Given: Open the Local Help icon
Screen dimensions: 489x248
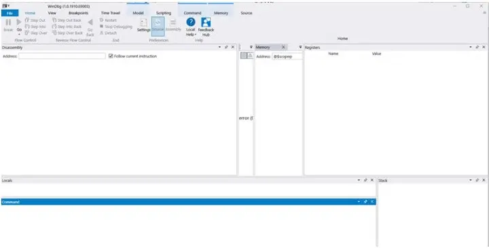Looking at the screenshot, I should pos(191,22).
